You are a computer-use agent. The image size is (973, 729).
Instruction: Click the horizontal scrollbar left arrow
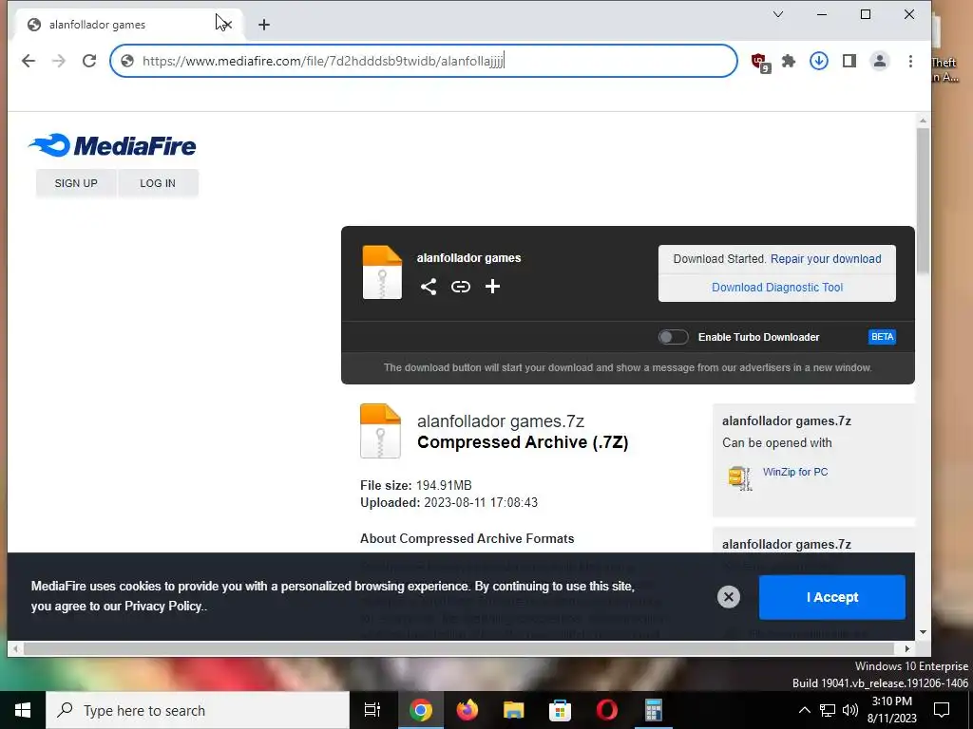pyautogui.click(x=15, y=649)
